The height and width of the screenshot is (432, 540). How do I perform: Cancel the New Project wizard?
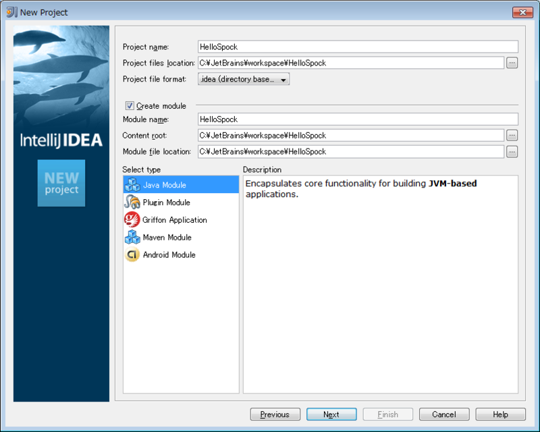click(444, 414)
